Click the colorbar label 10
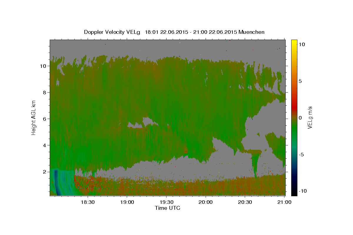Viewport: 353px width, 235px height. pyautogui.click(x=302, y=44)
